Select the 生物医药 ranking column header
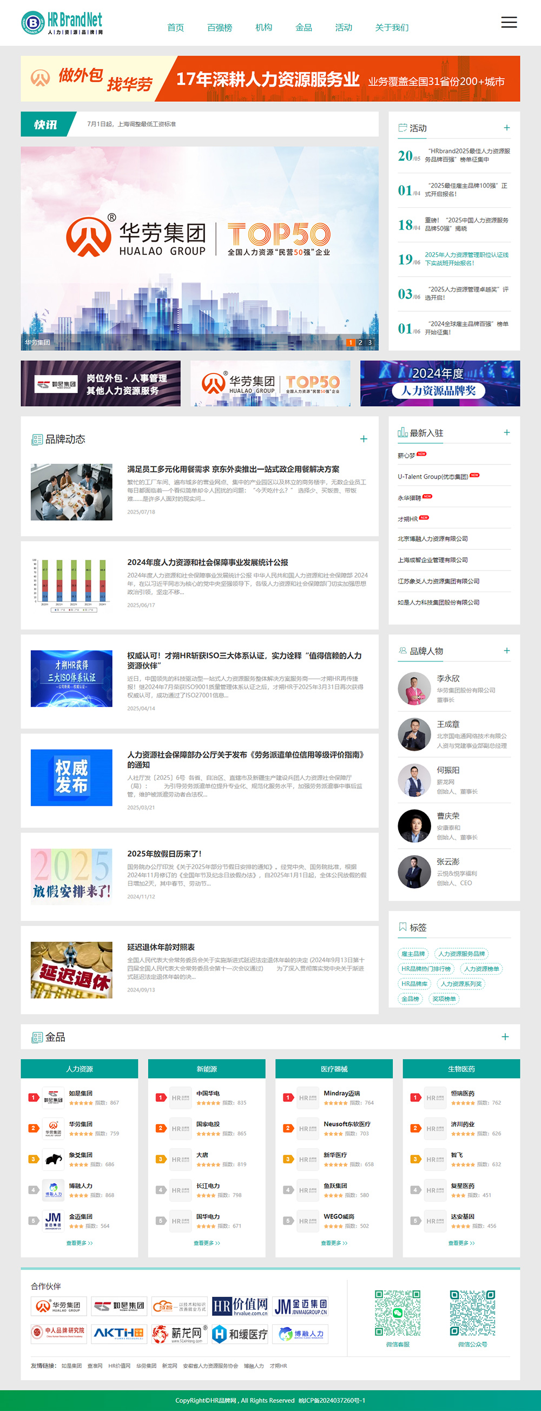This screenshot has height=1411, width=541. pos(461,1068)
